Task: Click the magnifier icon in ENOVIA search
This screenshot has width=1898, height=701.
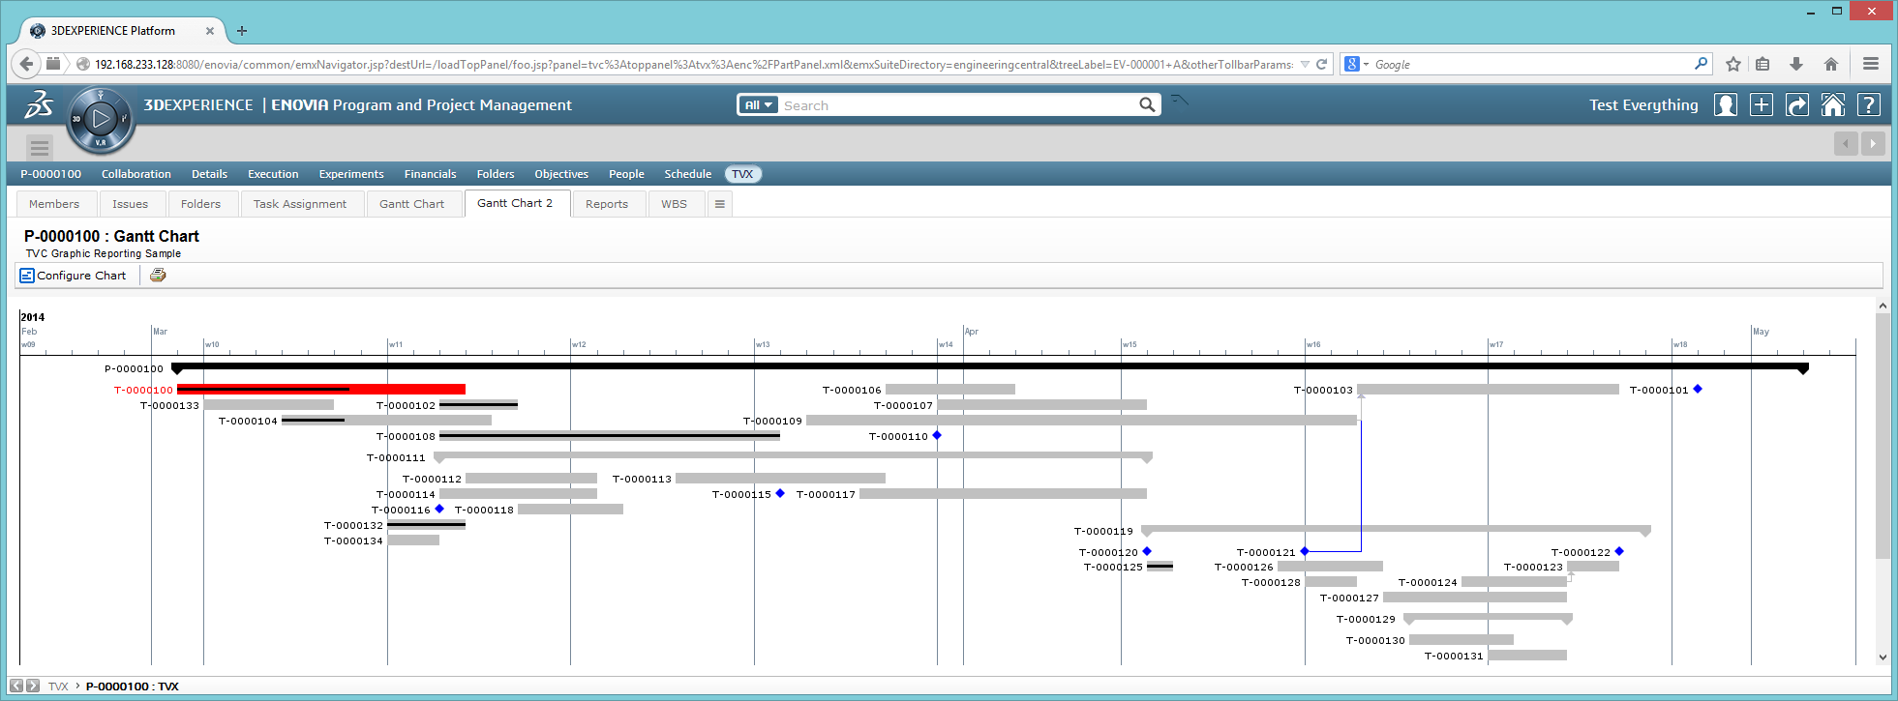Action: [1147, 105]
